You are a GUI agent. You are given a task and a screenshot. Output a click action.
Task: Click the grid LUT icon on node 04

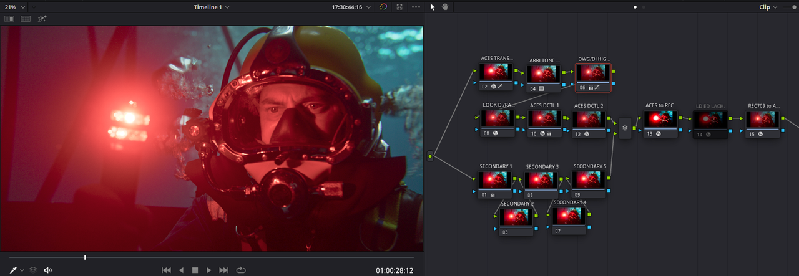pos(542,88)
